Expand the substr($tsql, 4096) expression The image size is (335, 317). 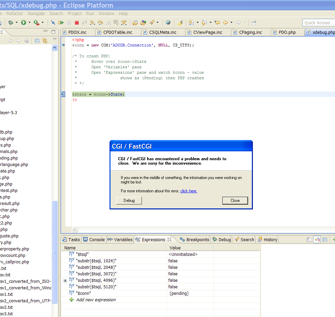[x=65, y=280]
